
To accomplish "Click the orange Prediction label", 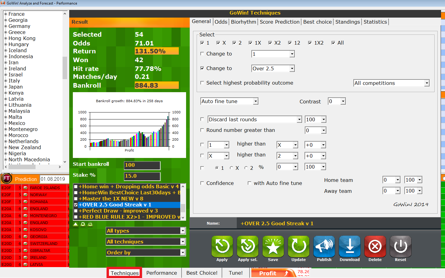I will (26, 179).
